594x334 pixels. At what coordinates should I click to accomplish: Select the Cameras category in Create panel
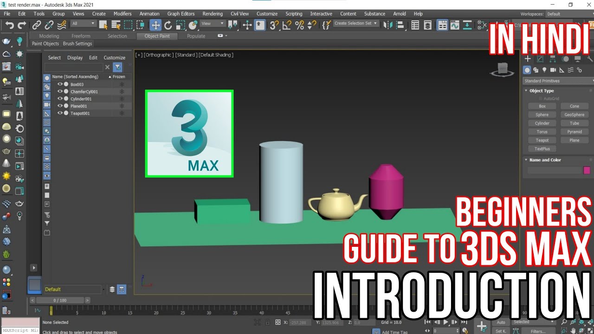[x=553, y=70]
